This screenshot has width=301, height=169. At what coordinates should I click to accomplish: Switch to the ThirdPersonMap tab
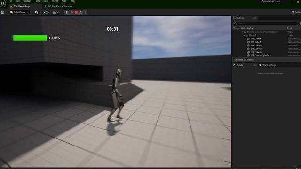(x=22, y=6)
